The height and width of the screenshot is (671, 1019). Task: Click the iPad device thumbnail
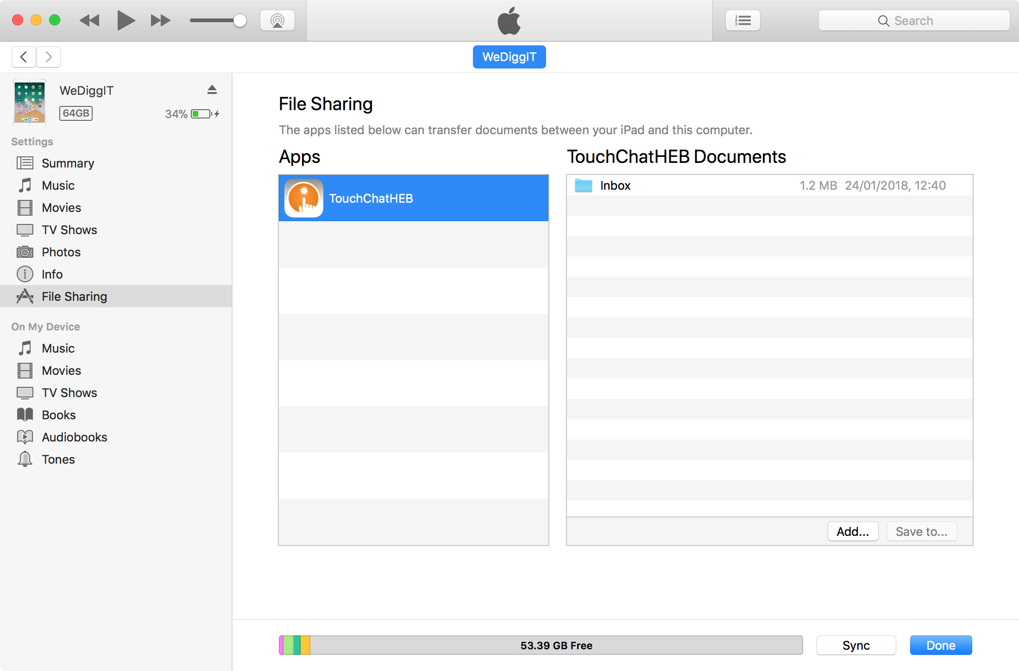[x=30, y=102]
